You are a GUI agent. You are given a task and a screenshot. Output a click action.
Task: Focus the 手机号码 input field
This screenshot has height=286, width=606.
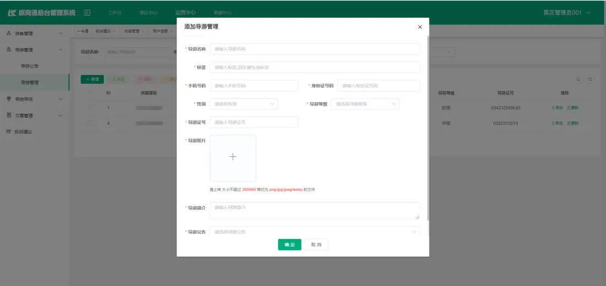(254, 86)
